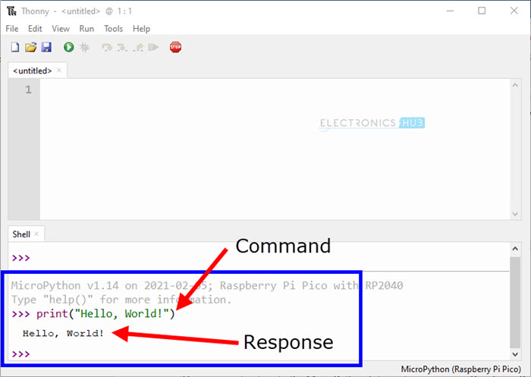Image resolution: width=531 pixels, height=377 pixels.
Task: Start debugging with the bug icon
Action: (84, 47)
